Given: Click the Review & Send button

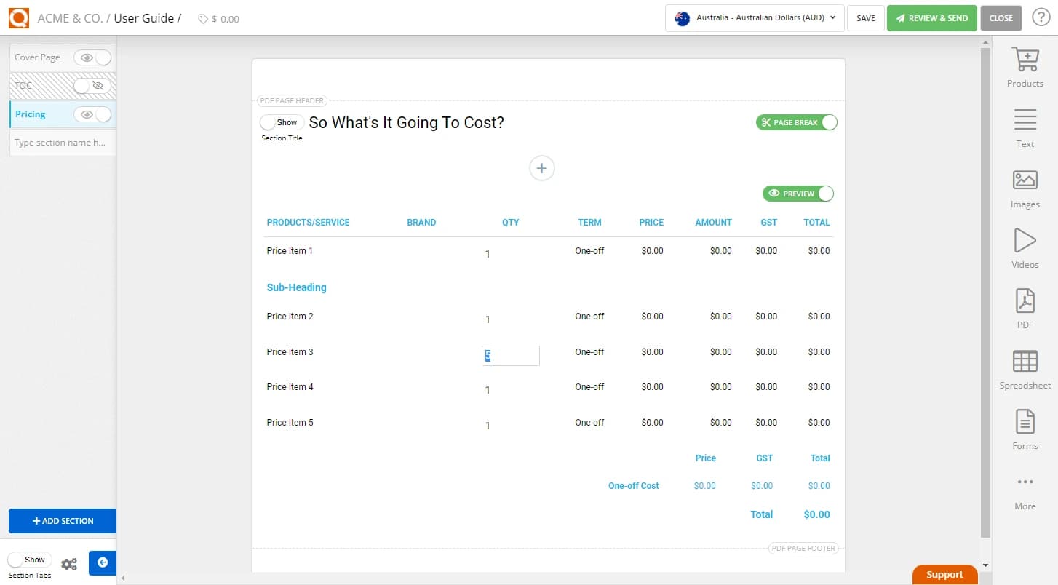Looking at the screenshot, I should [x=931, y=17].
